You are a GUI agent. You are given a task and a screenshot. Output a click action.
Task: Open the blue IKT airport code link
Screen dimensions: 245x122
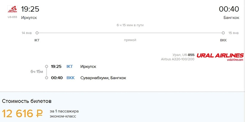70,67
